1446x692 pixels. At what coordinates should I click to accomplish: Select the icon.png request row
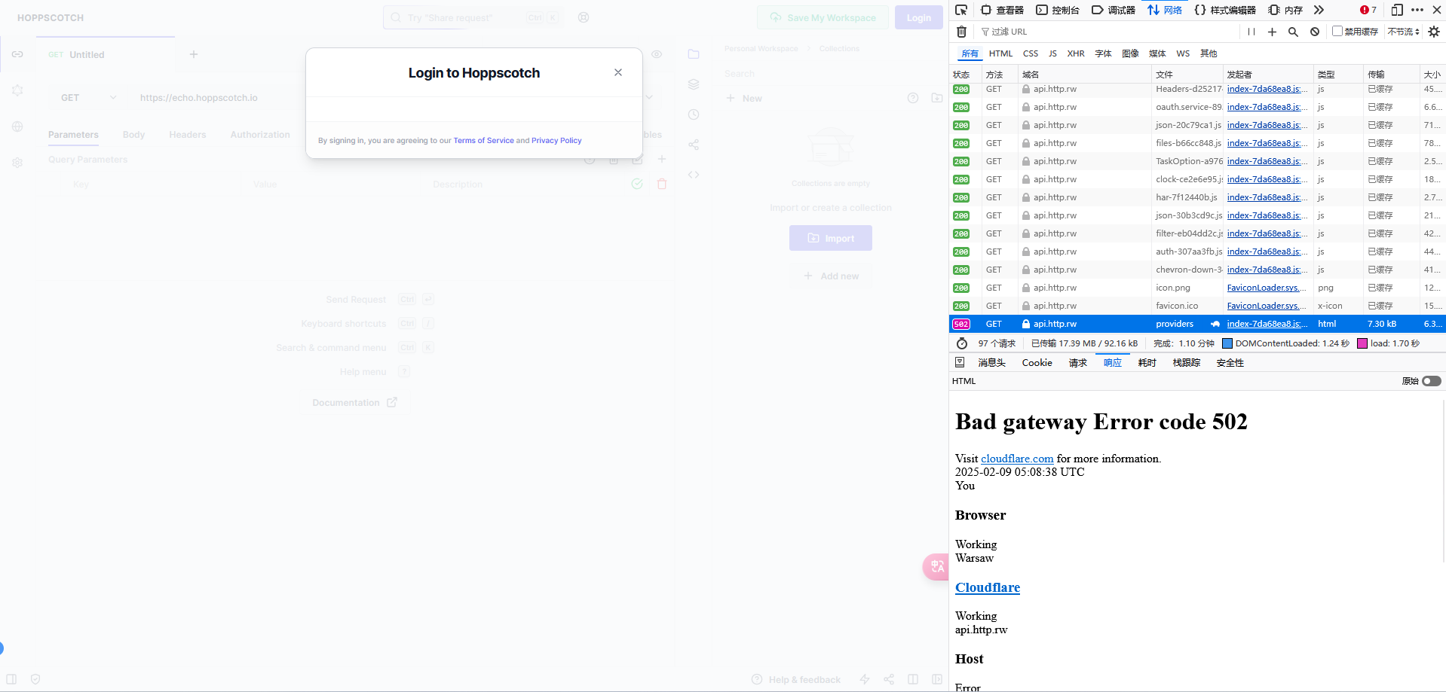tap(1197, 288)
